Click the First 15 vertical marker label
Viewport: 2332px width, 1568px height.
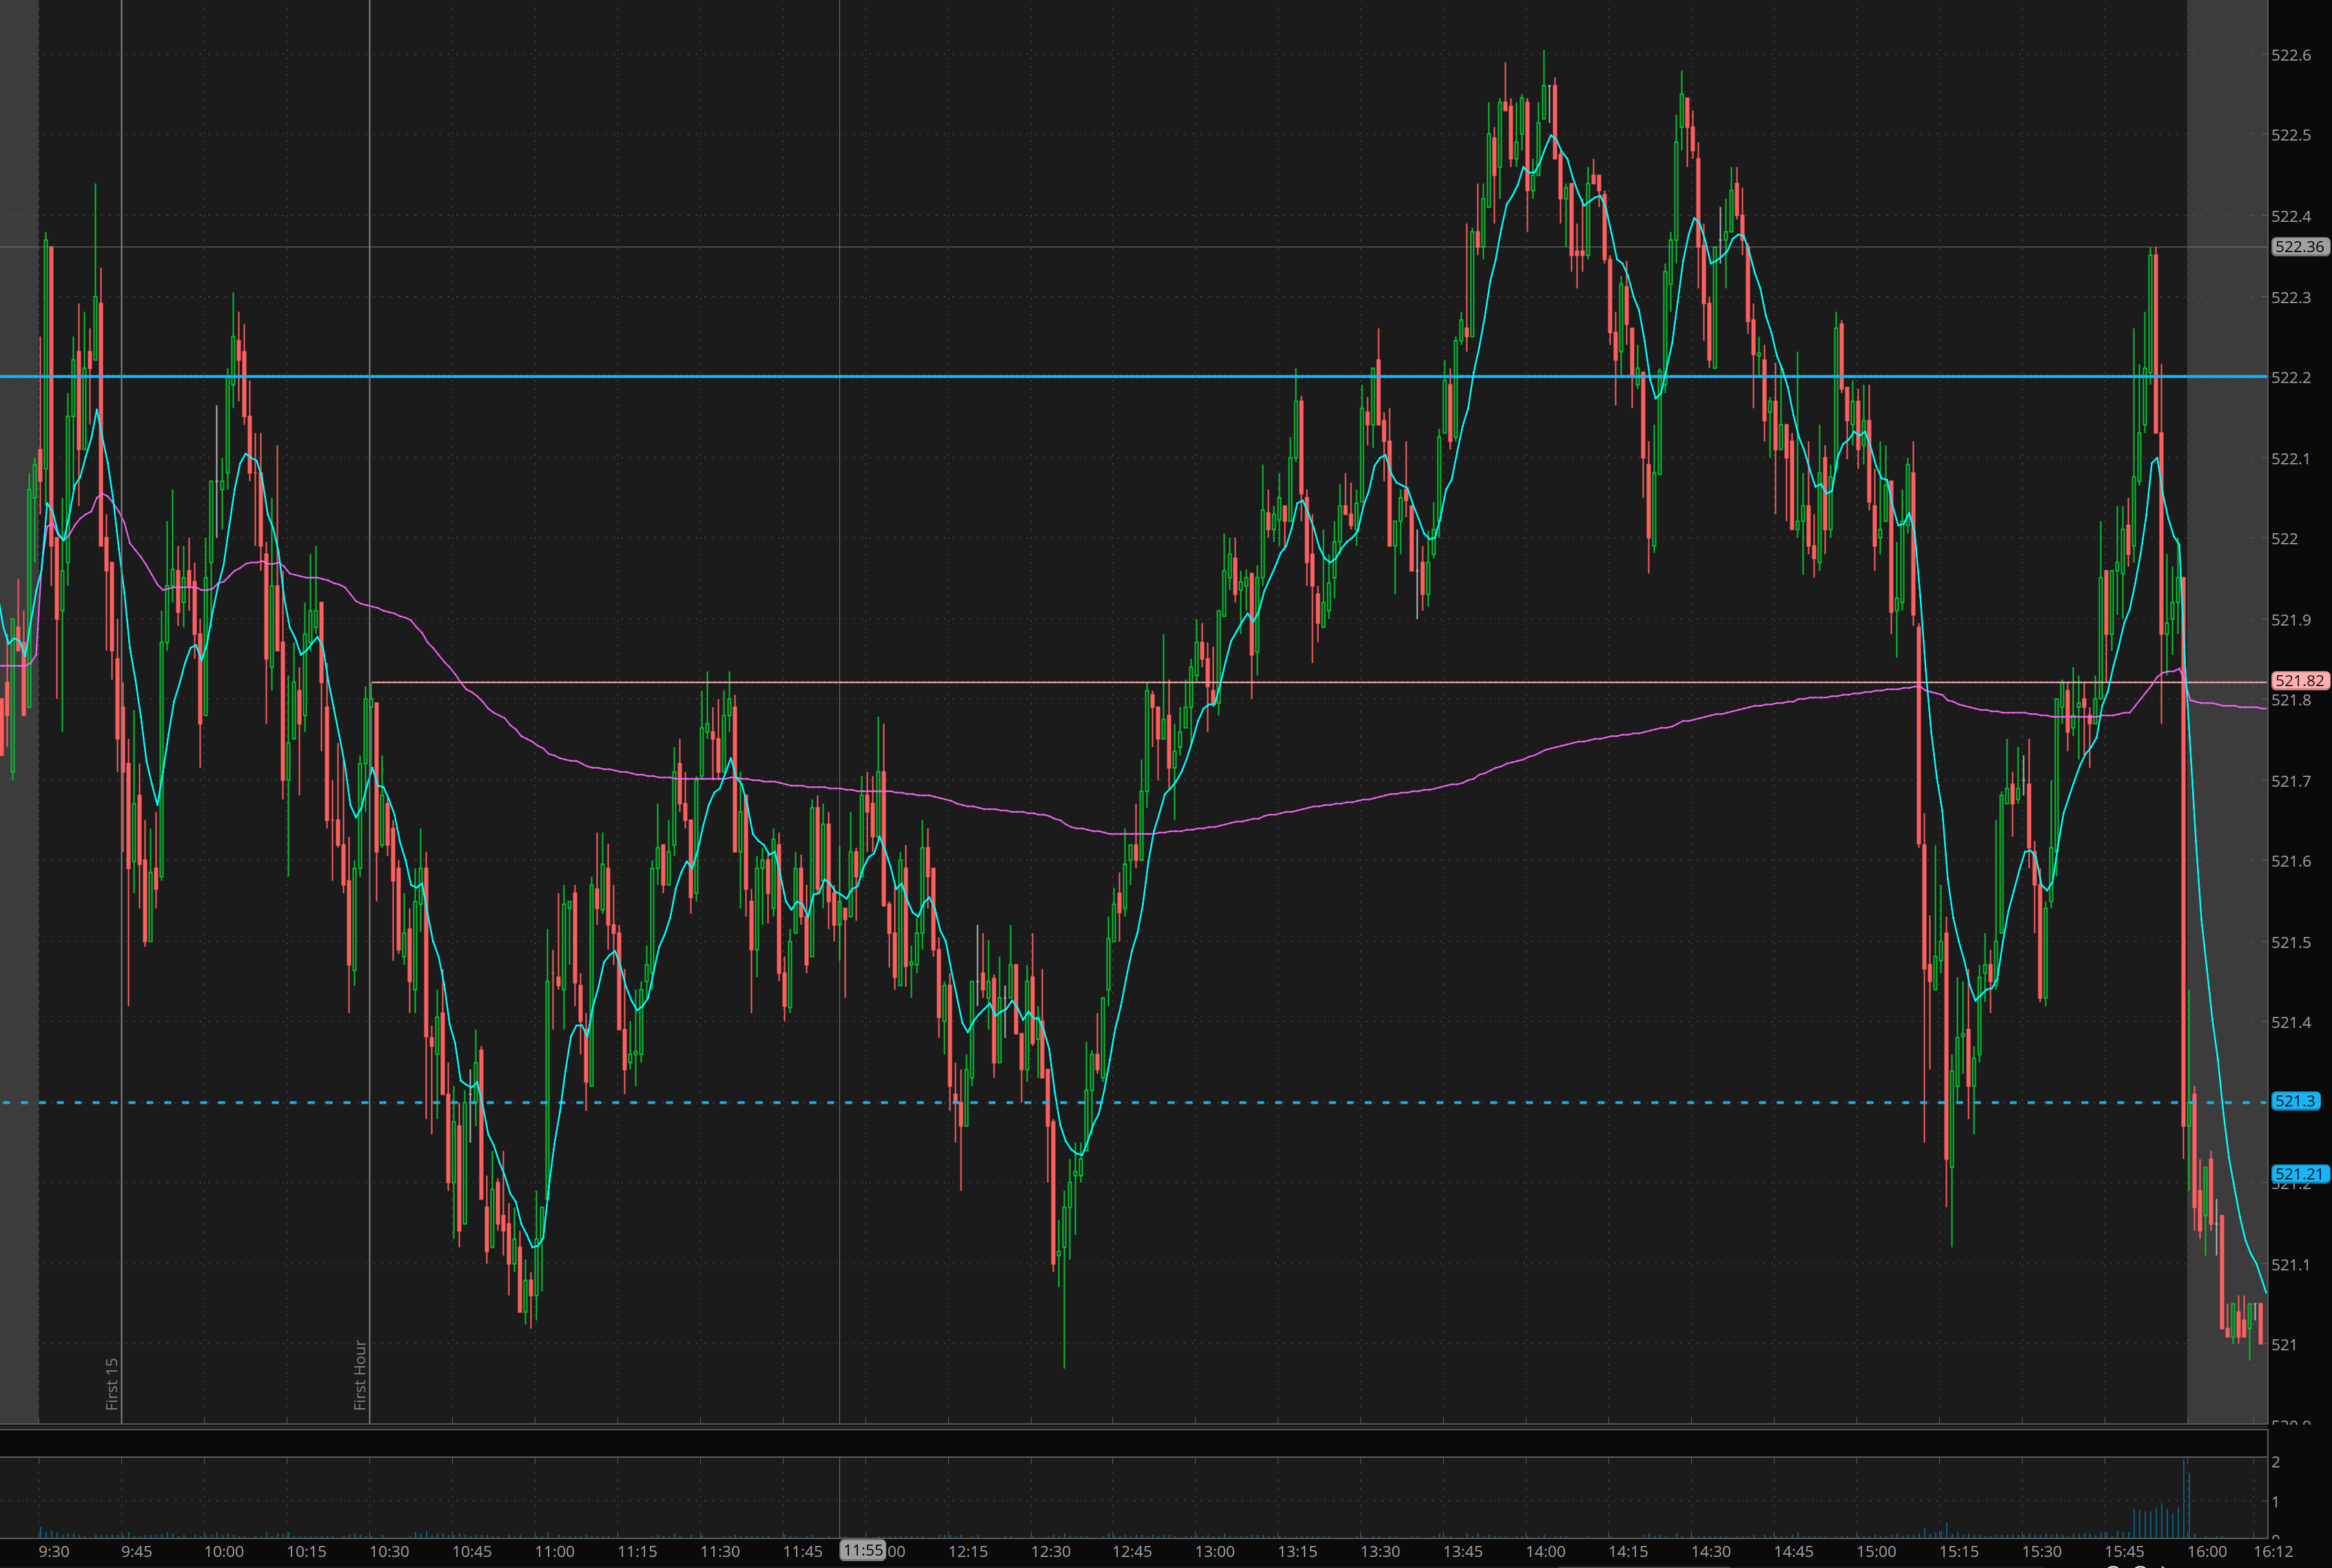pos(112,1383)
